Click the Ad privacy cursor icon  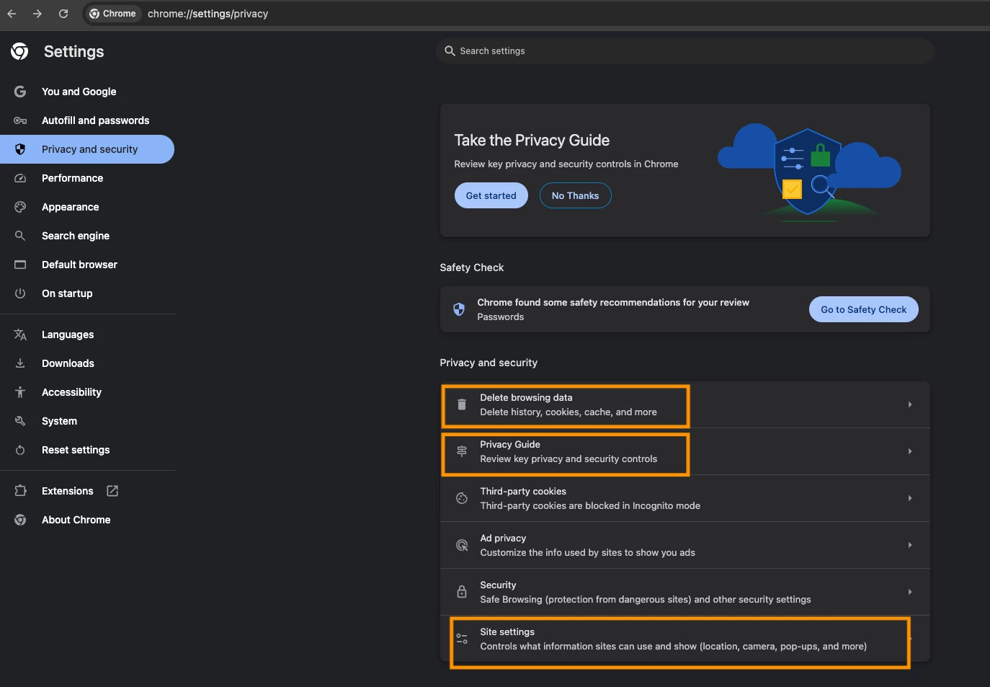[x=462, y=545]
